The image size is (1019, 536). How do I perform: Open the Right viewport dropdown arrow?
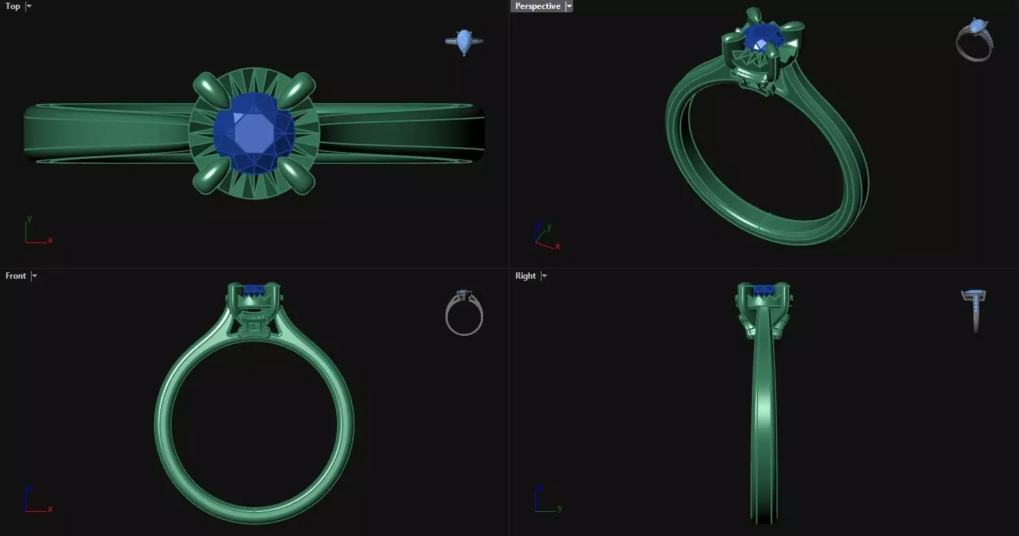[x=544, y=276]
